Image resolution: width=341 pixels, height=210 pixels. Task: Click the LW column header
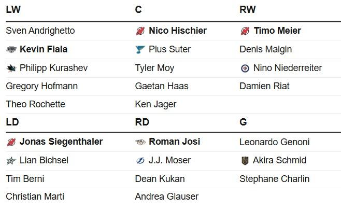(13, 9)
